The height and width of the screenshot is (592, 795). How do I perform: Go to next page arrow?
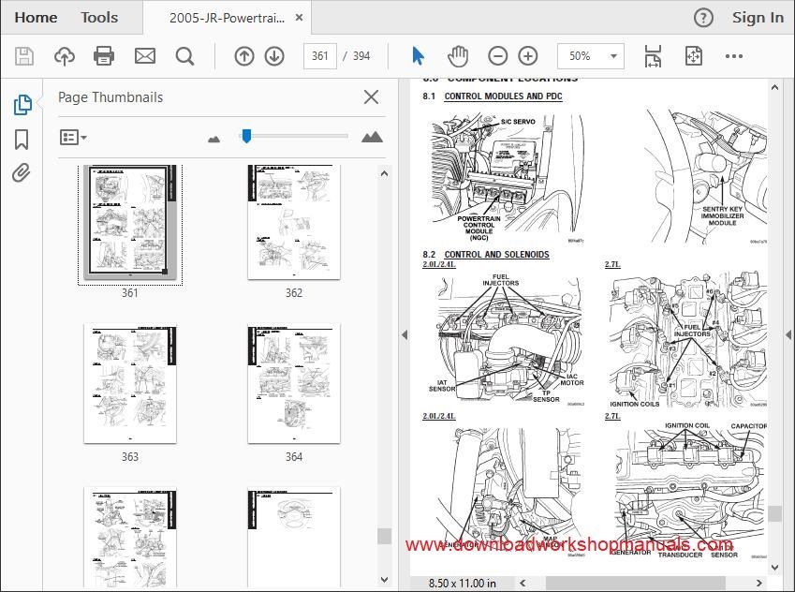click(274, 56)
